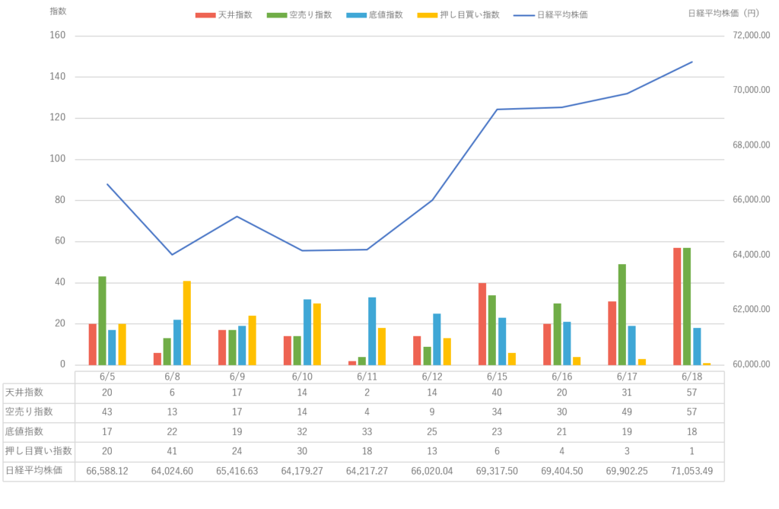Viewport: 779px width, 509px height.
Task: Click the 6/18 date column header
Action: (x=692, y=377)
